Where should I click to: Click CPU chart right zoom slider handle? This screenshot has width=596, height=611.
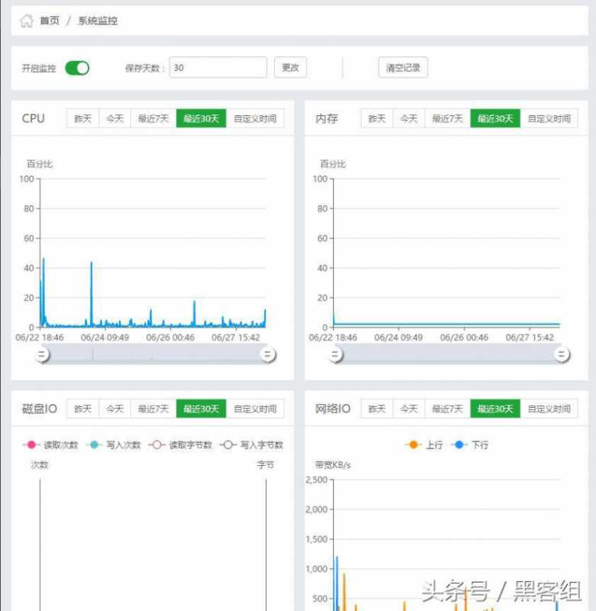[x=267, y=354]
